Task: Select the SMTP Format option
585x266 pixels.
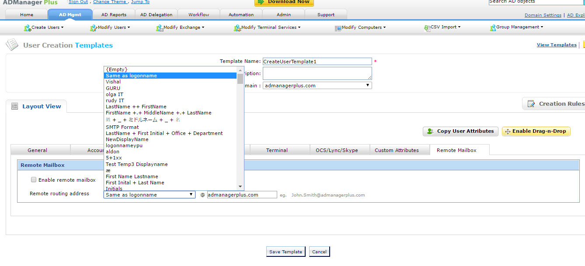Action: (170, 127)
